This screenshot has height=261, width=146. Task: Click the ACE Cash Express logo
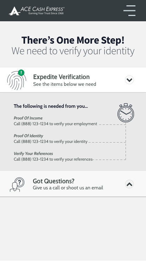(37, 11)
